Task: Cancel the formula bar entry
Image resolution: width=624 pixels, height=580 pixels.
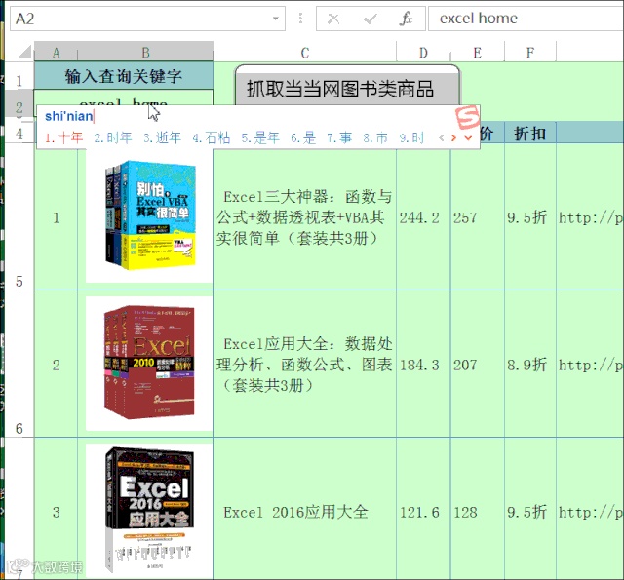Action: click(333, 19)
